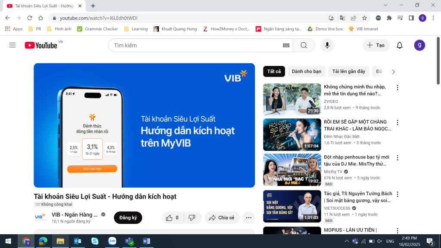Open Chrome media controls icon
Image resolution: width=441 pixels, height=248 pixels.
(x=400, y=18)
